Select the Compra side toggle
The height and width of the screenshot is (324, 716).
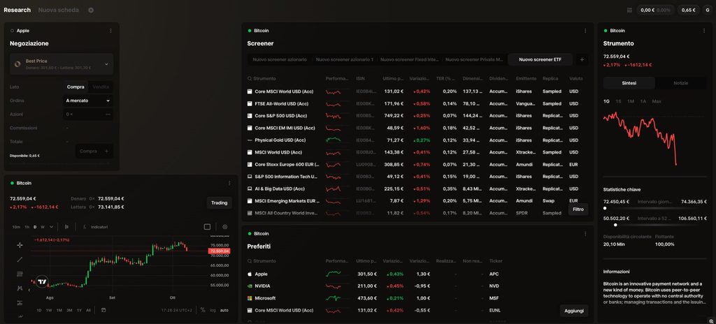pos(76,87)
